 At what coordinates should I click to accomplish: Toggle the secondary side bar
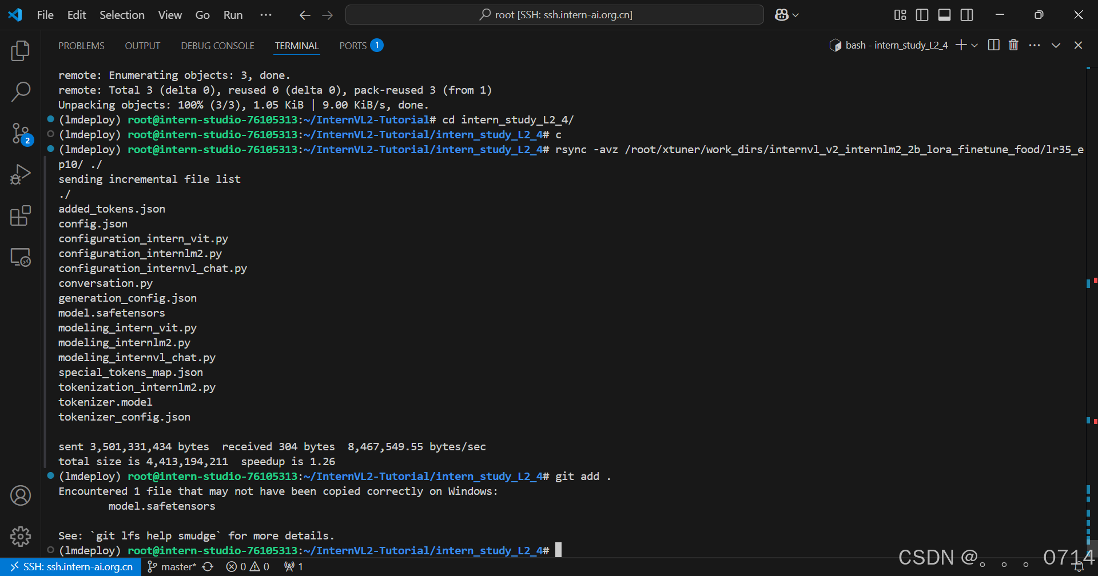click(966, 15)
